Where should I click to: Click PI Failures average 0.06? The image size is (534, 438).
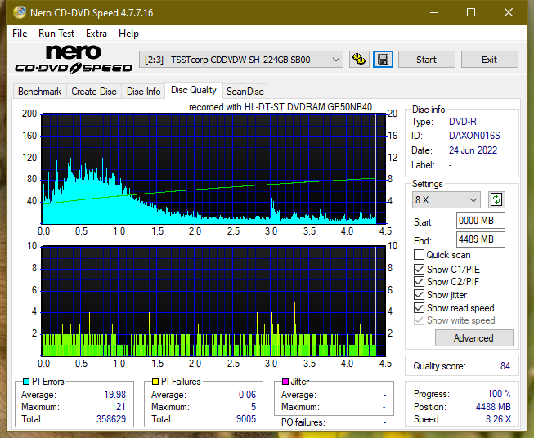[x=247, y=395]
